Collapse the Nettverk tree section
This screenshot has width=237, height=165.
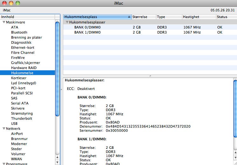tap(4, 129)
